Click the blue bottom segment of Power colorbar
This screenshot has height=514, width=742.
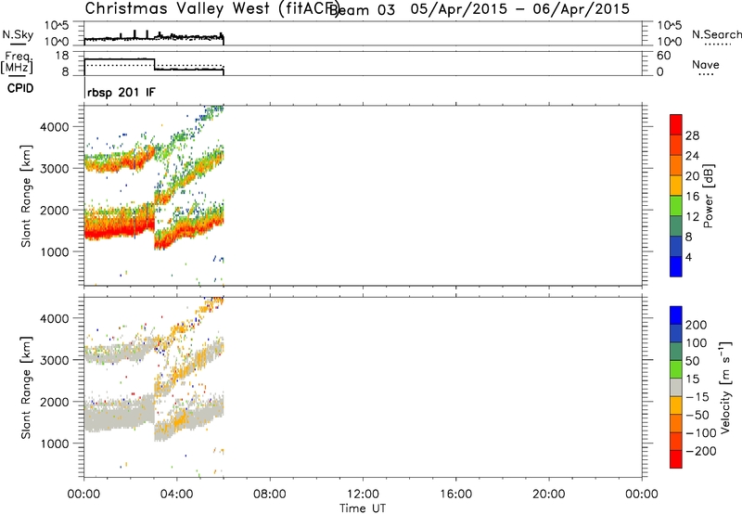point(676,266)
